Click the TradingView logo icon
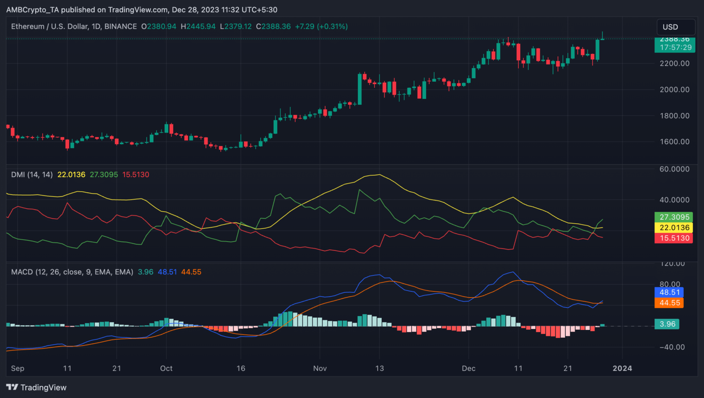This screenshot has width=704, height=398. (12, 387)
